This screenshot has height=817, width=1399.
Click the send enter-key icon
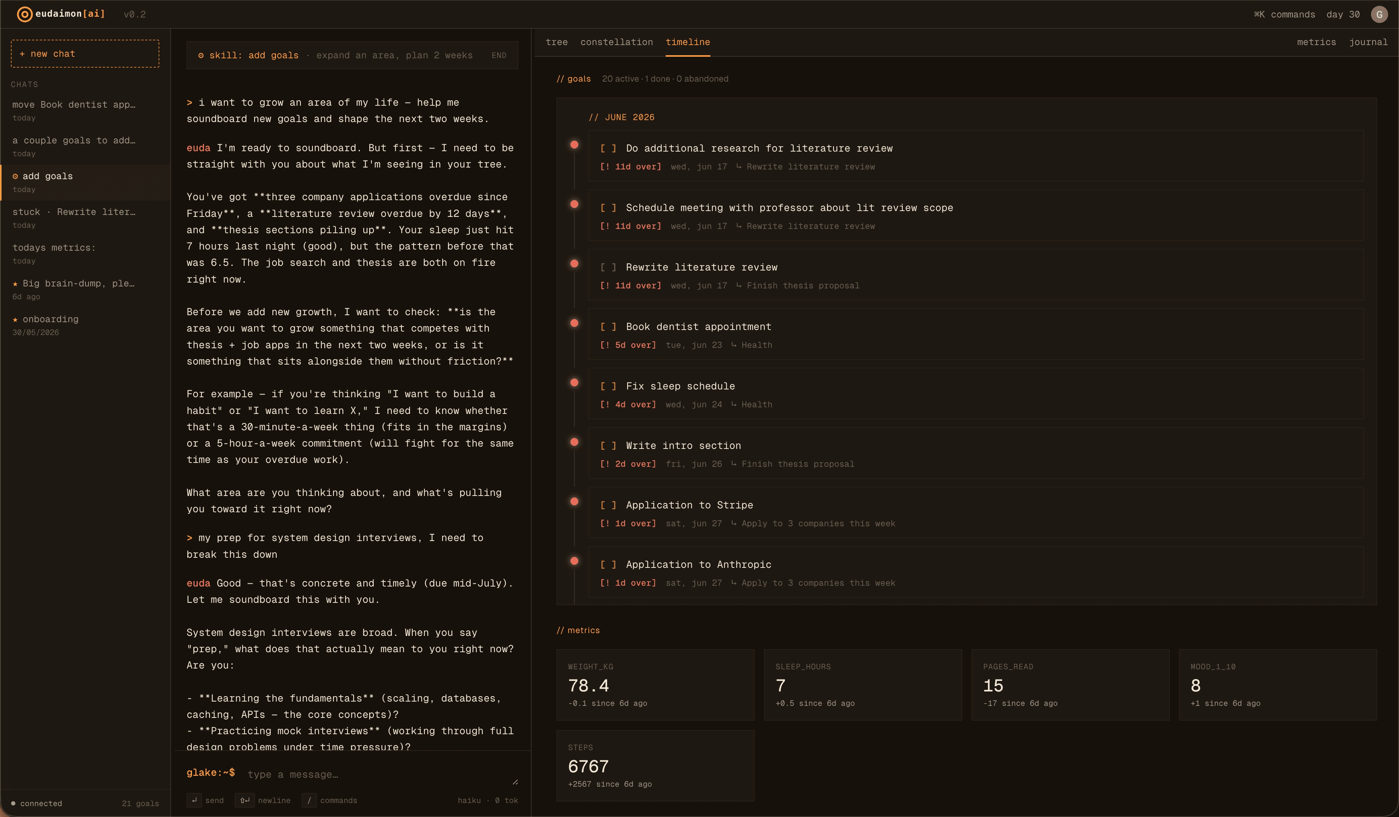click(x=194, y=800)
